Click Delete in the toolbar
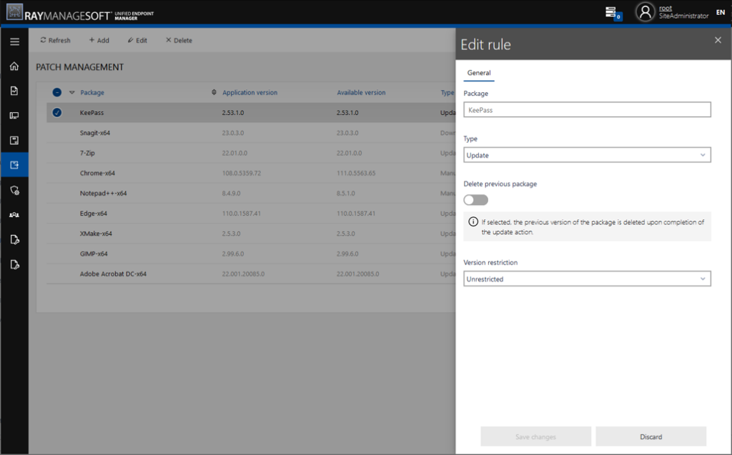Viewport: 732px width, 455px height. coord(179,40)
